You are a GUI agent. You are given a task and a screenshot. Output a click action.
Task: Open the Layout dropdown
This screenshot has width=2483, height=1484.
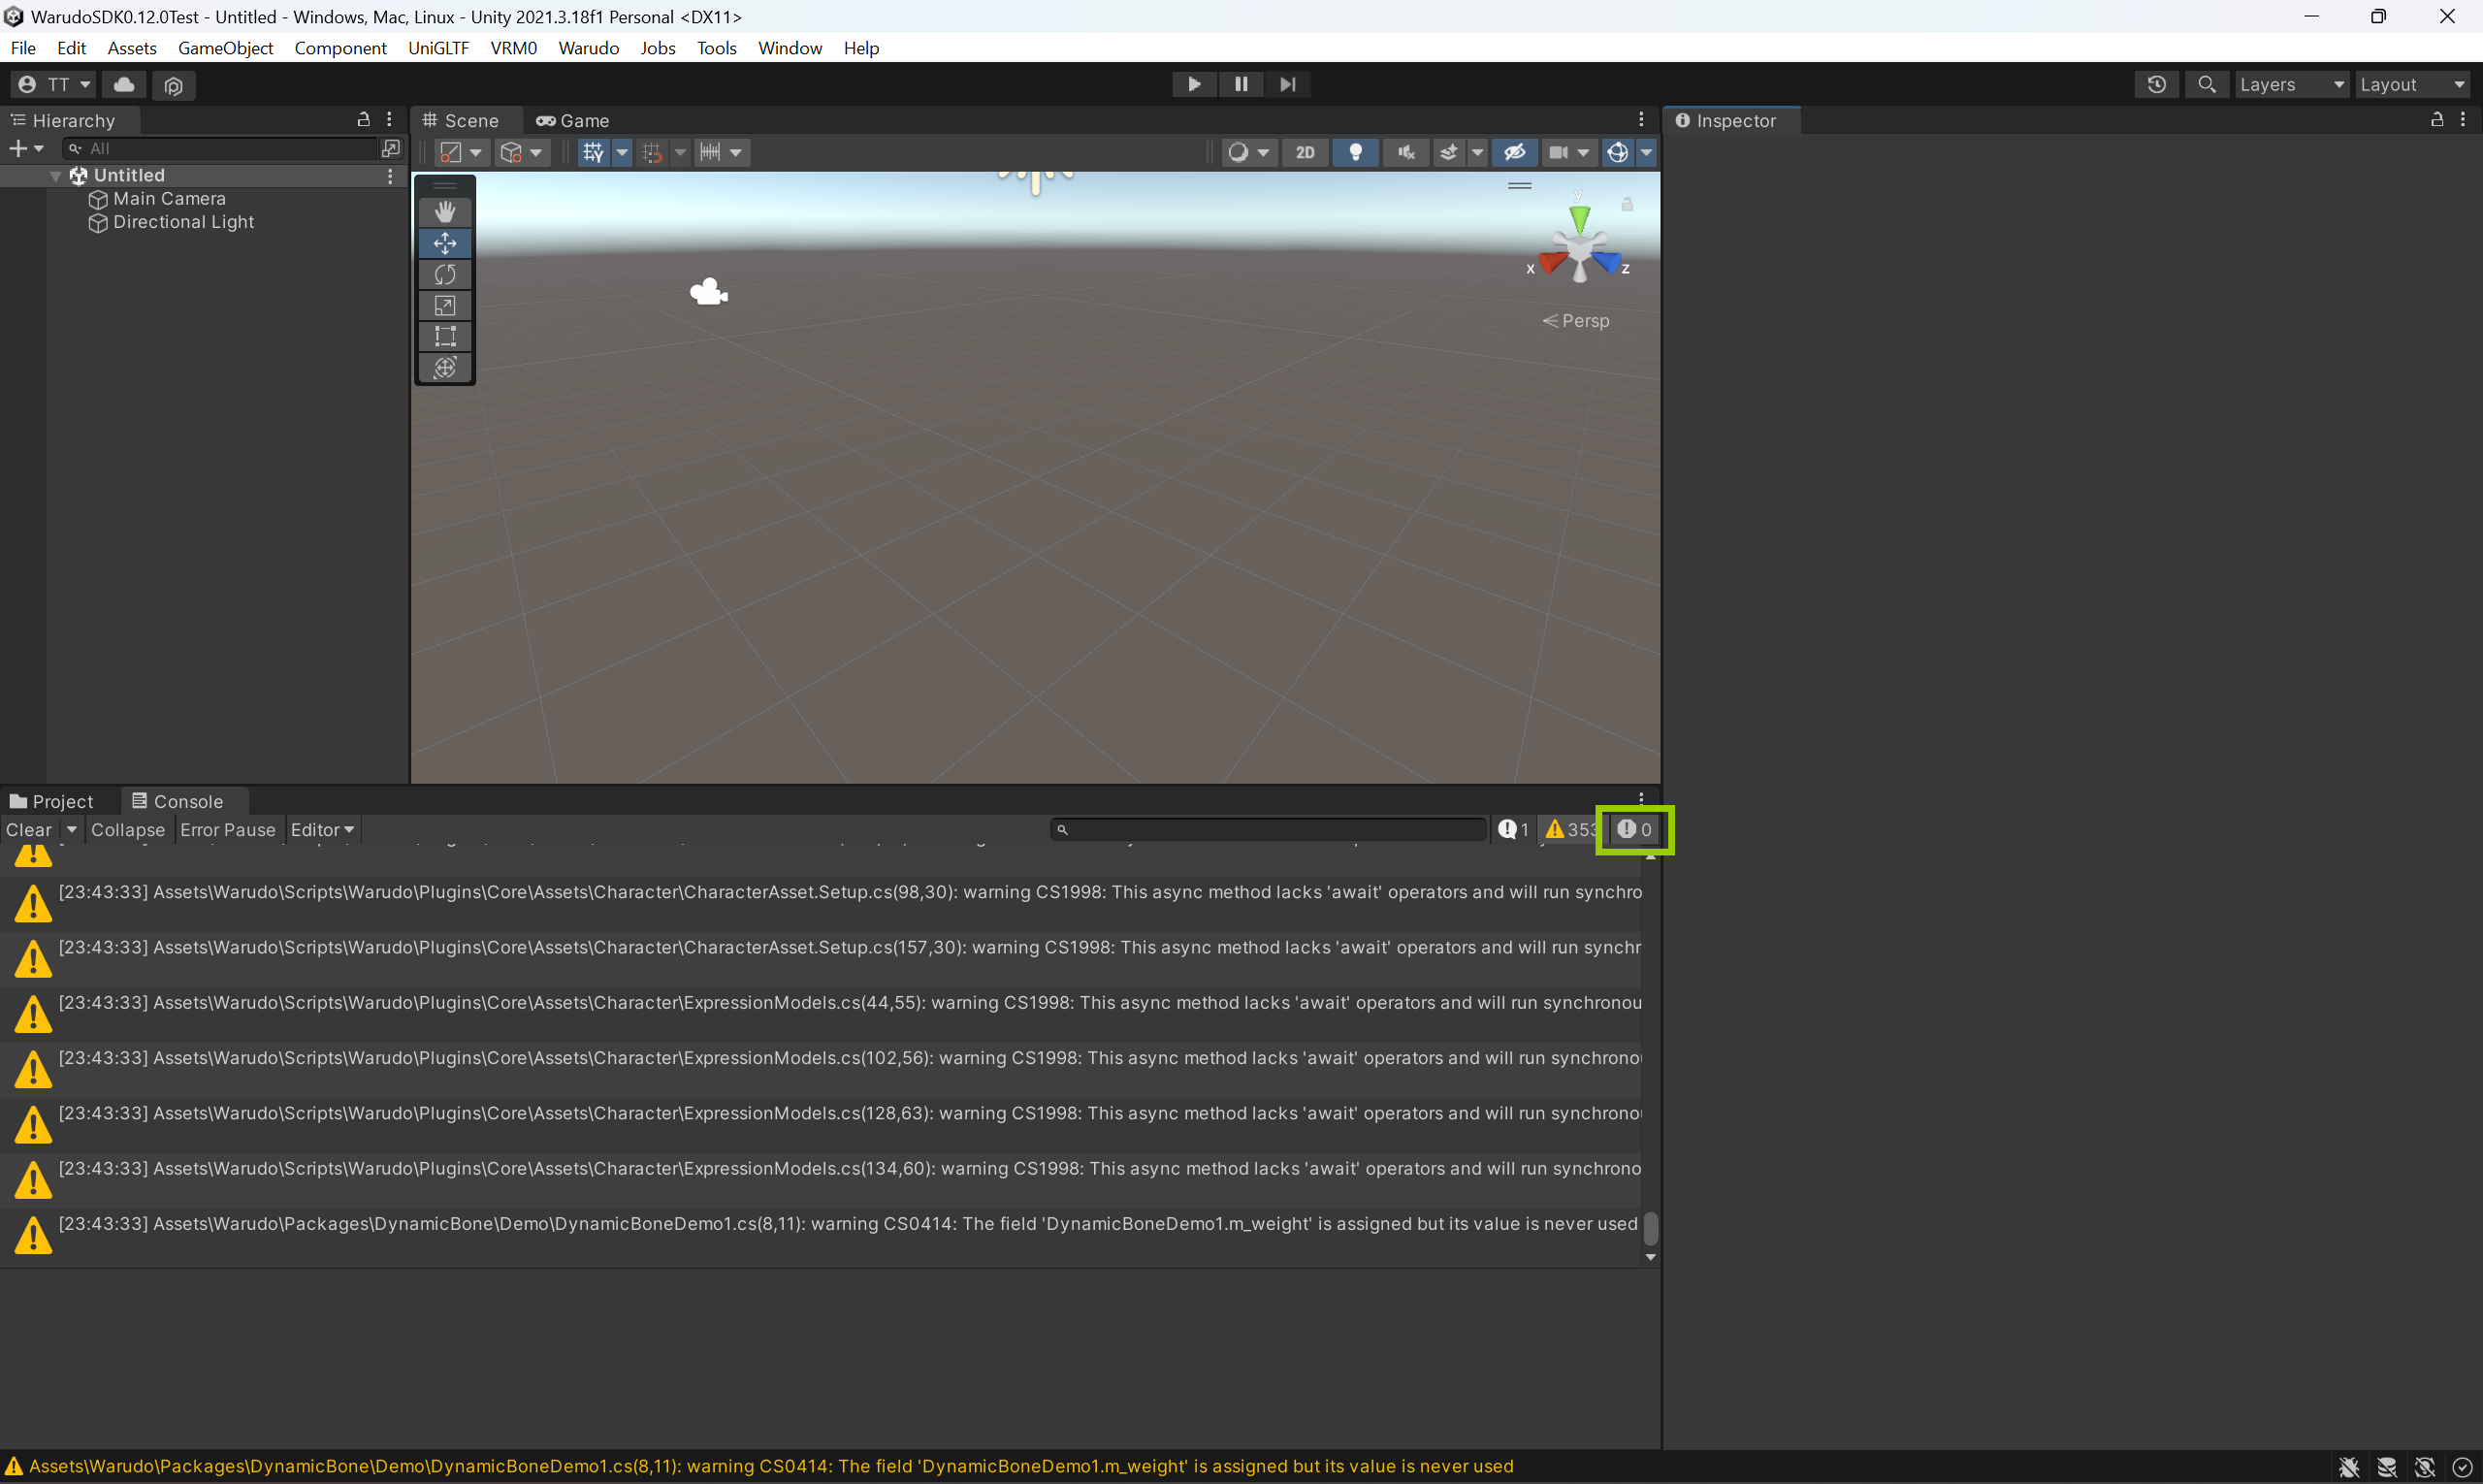(x=2412, y=85)
